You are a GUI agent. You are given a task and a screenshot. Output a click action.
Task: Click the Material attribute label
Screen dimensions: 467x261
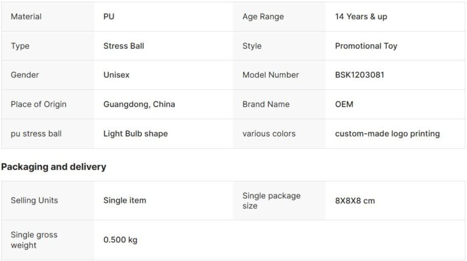26,16
